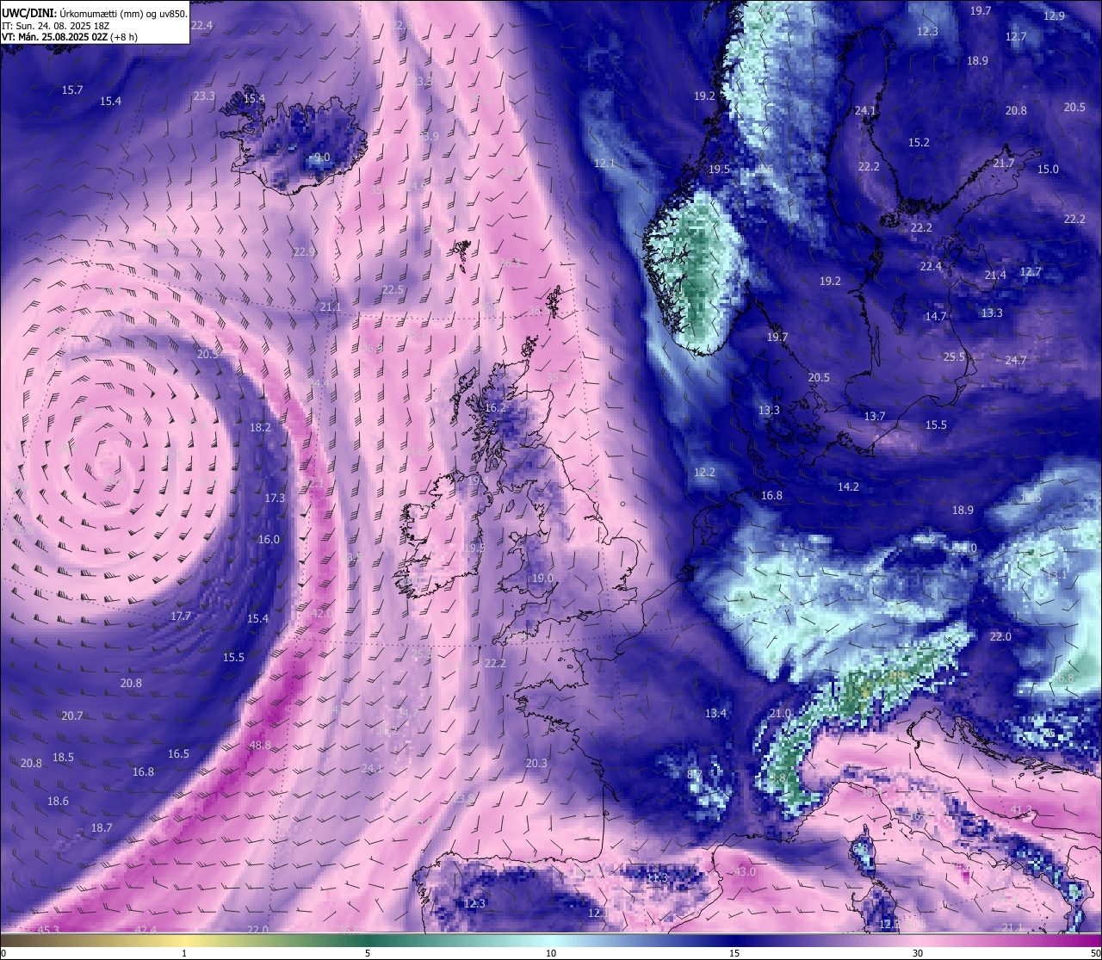Image resolution: width=1102 pixels, height=960 pixels.
Task: Click the value '15.7' in the map's upper left
Action: pyautogui.click(x=72, y=90)
